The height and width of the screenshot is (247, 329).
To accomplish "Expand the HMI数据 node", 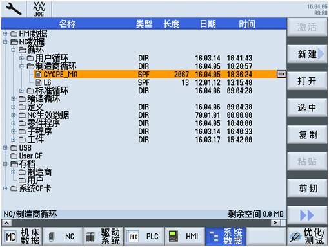I will (5, 33).
